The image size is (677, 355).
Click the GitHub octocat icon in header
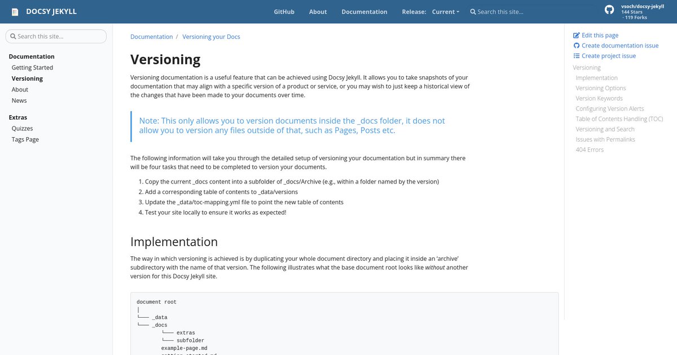coord(609,10)
